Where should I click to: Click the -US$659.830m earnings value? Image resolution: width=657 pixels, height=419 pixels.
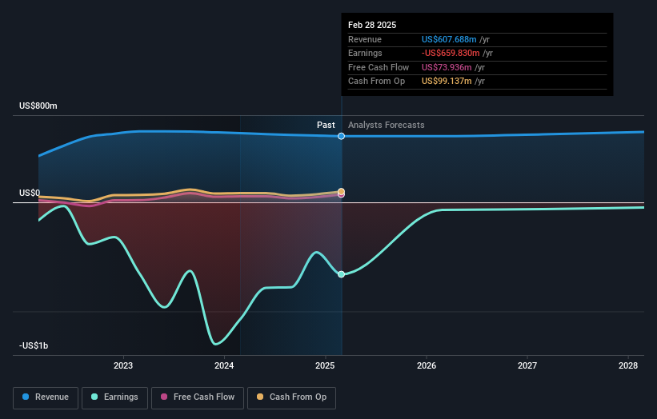pyautogui.click(x=451, y=53)
